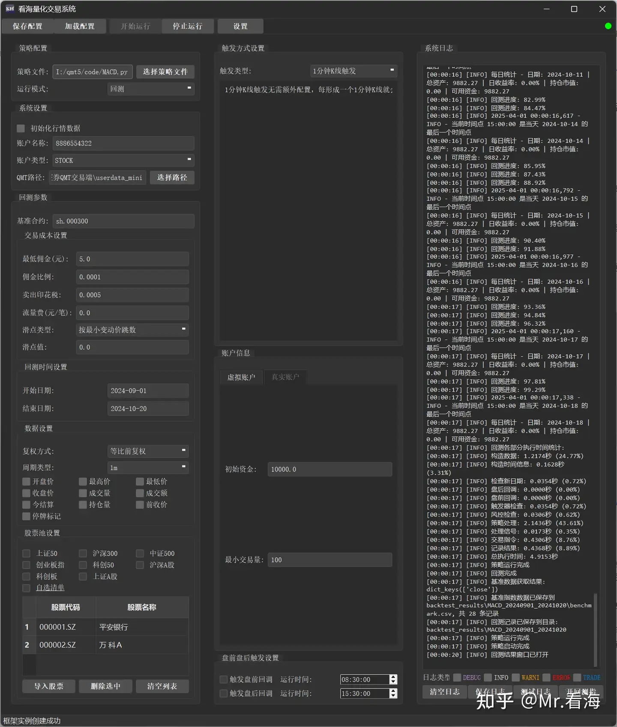Click 佣金比例 input showing 0.0001
Viewport: 617px width, 727px height.
(132, 277)
